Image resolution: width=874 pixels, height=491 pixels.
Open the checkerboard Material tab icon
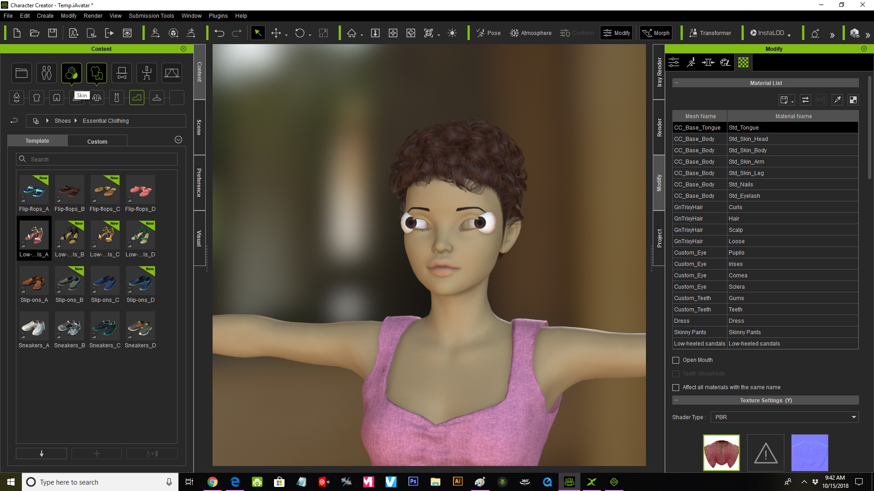(x=743, y=63)
